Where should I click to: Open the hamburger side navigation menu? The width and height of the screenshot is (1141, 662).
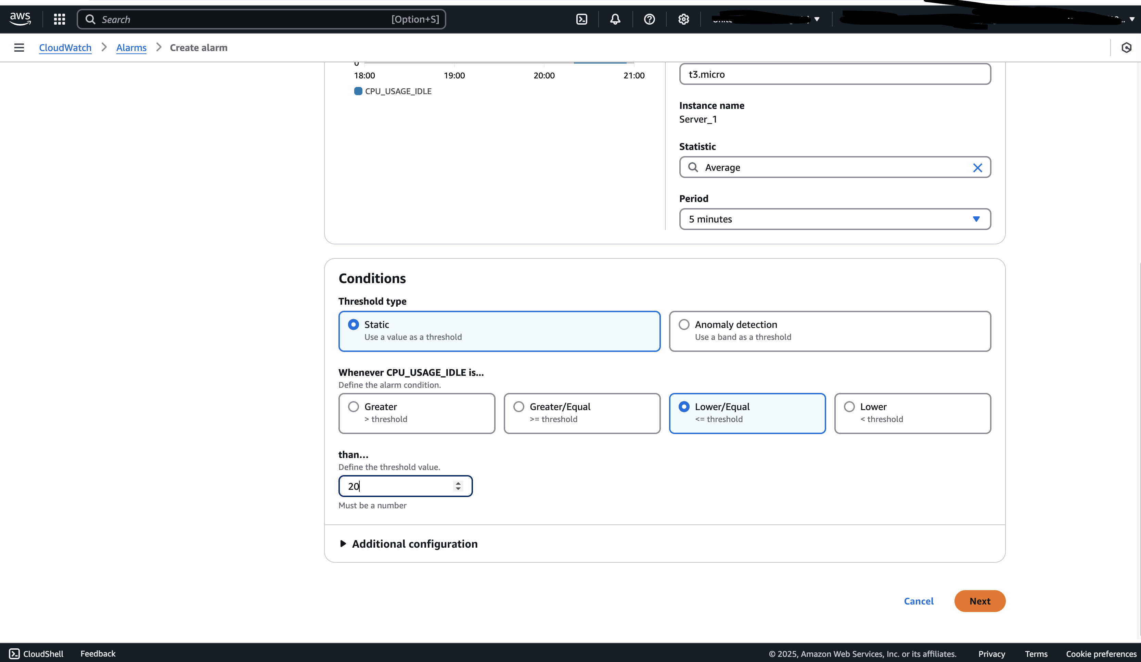tap(19, 48)
